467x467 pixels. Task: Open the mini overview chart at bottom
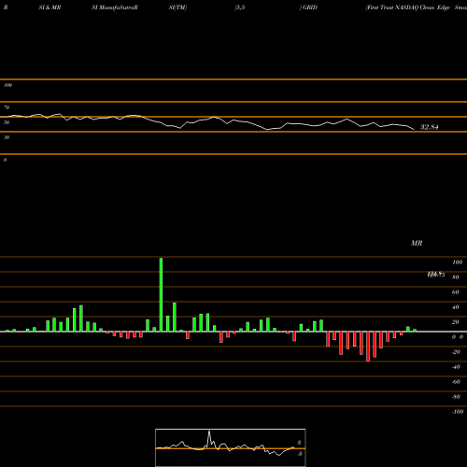231,447
